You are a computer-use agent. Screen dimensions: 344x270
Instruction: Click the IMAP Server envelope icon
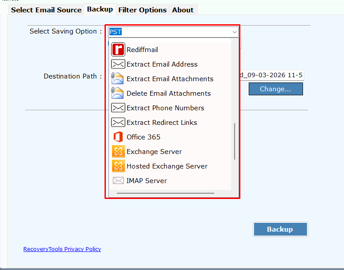pyautogui.click(x=118, y=180)
